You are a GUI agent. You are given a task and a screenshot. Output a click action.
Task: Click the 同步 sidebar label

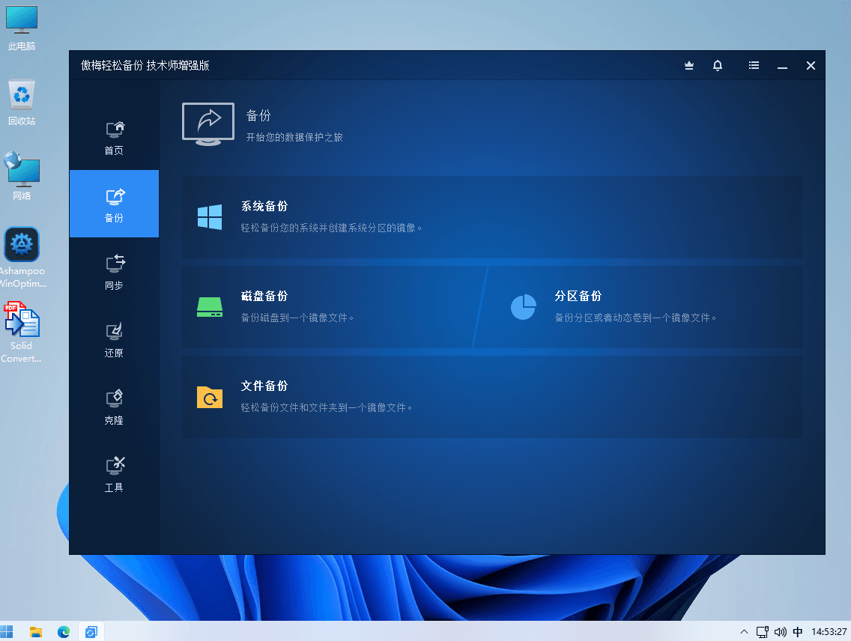[114, 286]
